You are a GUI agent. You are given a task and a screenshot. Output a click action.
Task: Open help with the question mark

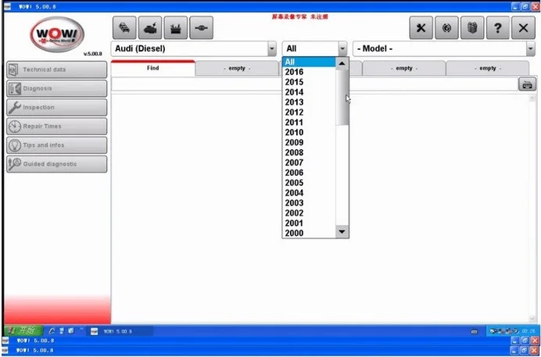coord(498,28)
